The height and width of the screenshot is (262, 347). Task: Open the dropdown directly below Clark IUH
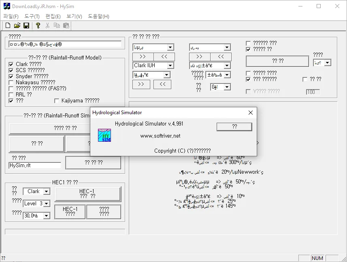pos(167,75)
